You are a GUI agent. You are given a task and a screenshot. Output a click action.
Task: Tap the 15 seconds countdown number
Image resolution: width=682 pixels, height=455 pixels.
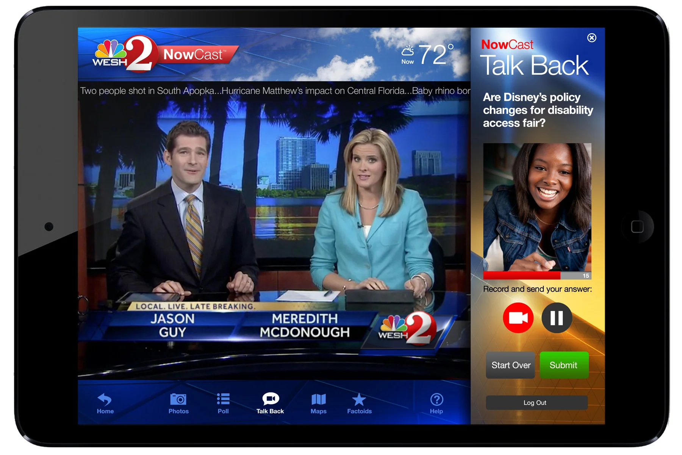586,276
